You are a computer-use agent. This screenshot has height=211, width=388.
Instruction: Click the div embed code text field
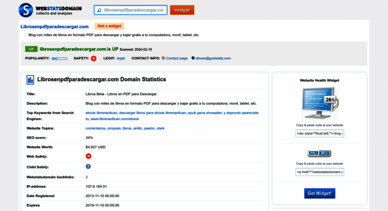(320, 133)
